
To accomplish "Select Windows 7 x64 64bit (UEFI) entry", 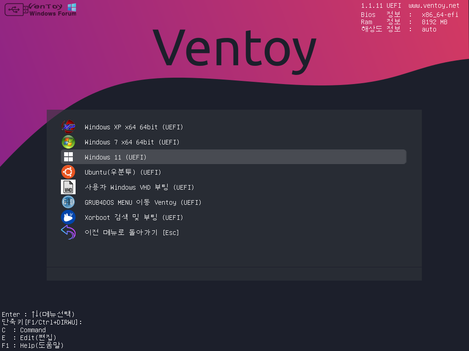I will (234, 142).
